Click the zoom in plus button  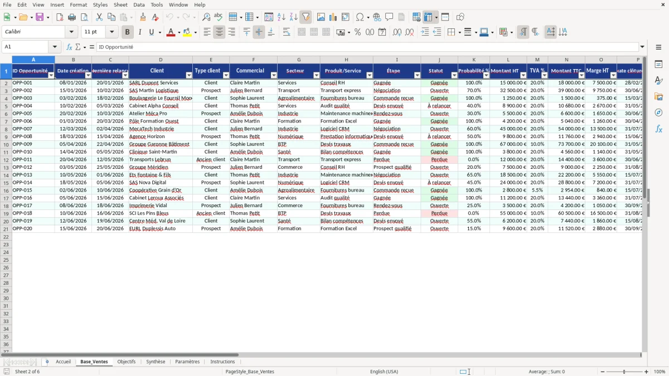click(647, 372)
